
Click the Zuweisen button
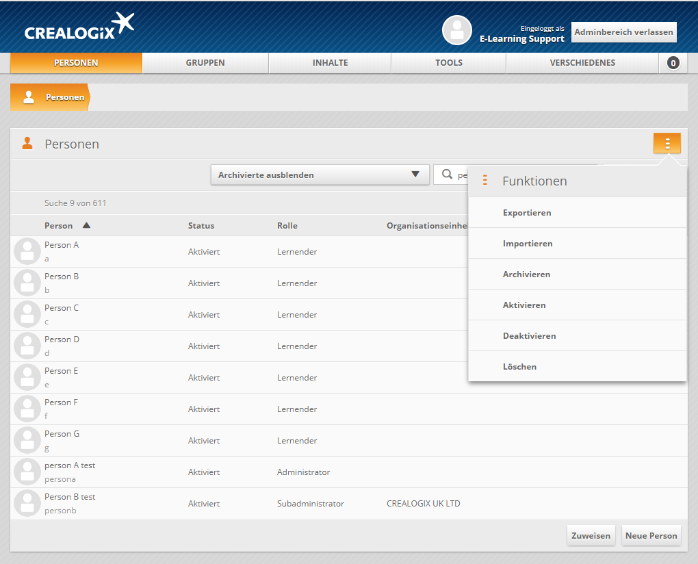coord(591,536)
